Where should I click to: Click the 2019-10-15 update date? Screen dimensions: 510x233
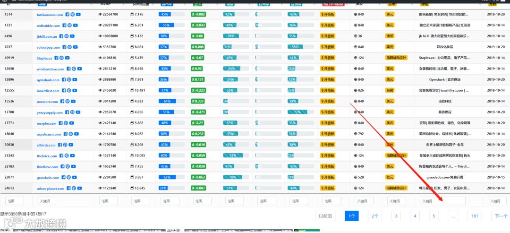pyautogui.click(x=496, y=178)
